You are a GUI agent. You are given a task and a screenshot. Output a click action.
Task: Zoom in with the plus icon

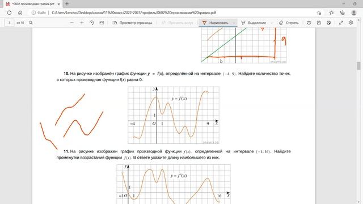82,23
